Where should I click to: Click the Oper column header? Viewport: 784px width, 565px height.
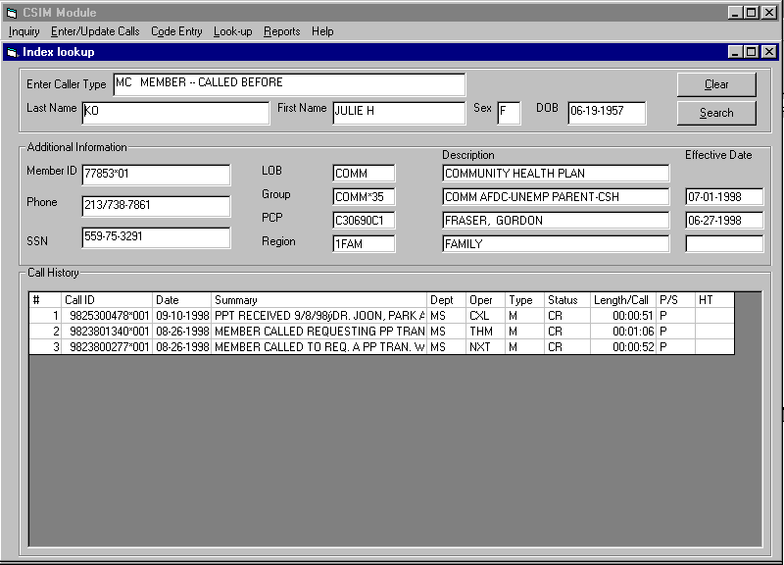[485, 300]
